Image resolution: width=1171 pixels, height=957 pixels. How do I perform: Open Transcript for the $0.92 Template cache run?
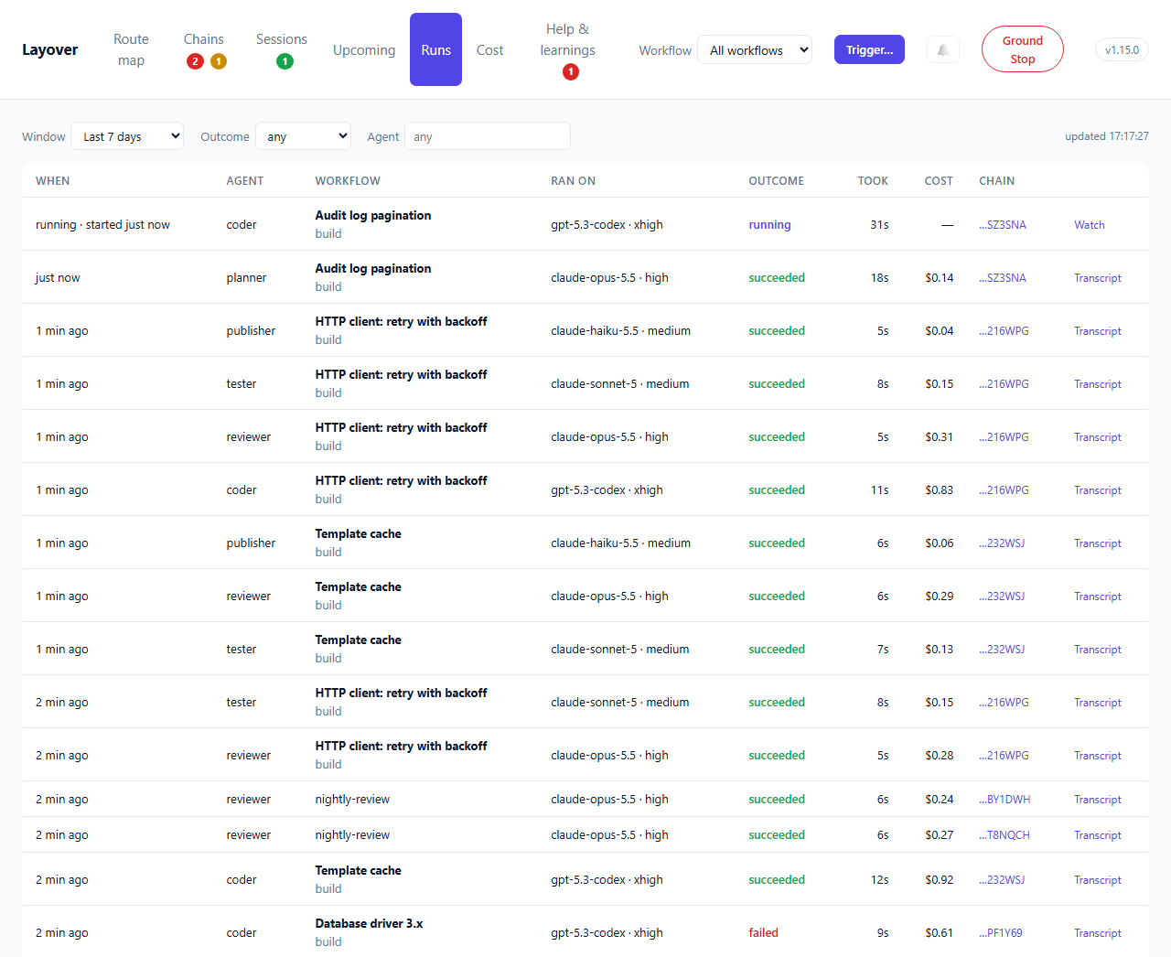(x=1098, y=879)
